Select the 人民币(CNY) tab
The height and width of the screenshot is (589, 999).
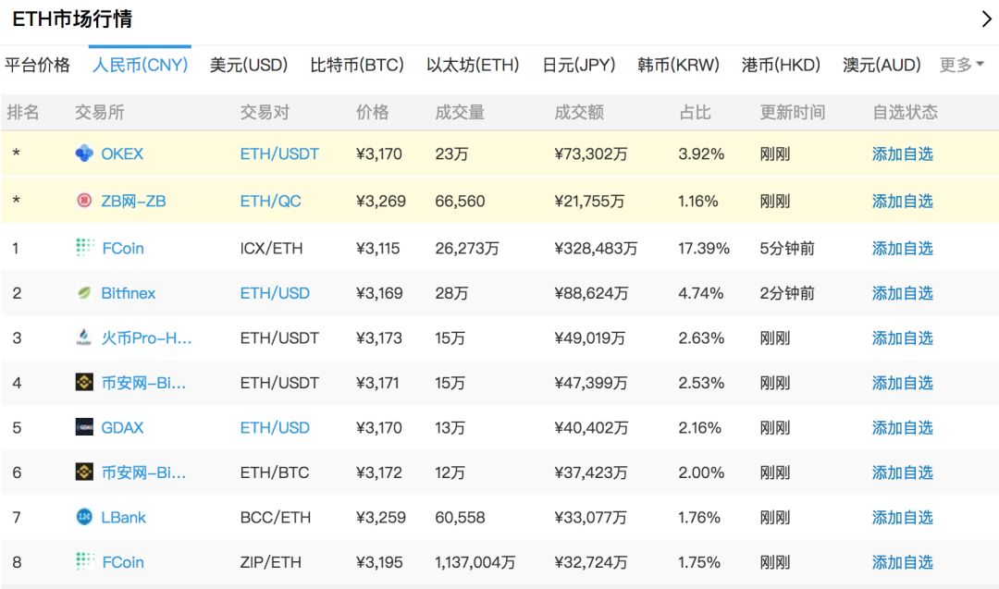click(141, 65)
